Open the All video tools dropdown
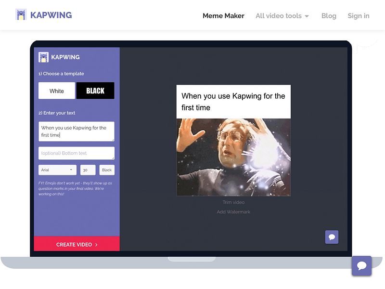The height and width of the screenshot is (289, 385). [282, 15]
